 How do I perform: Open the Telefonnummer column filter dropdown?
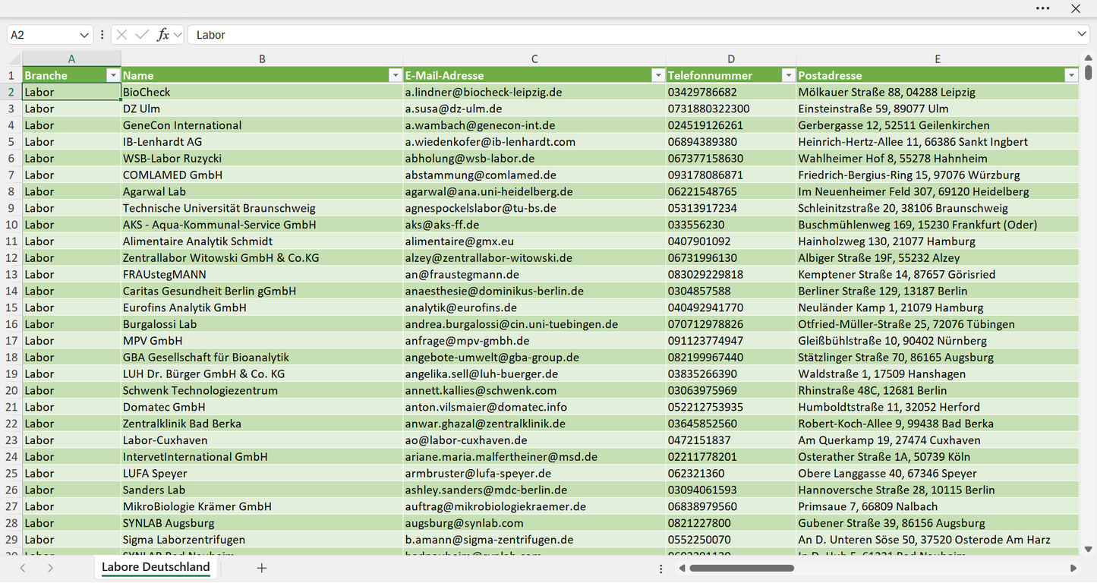point(788,75)
